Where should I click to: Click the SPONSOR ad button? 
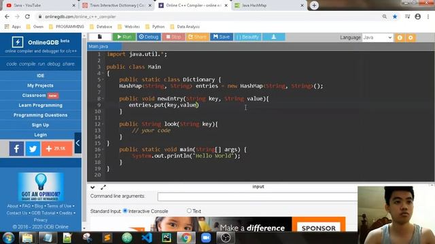(x=319, y=228)
